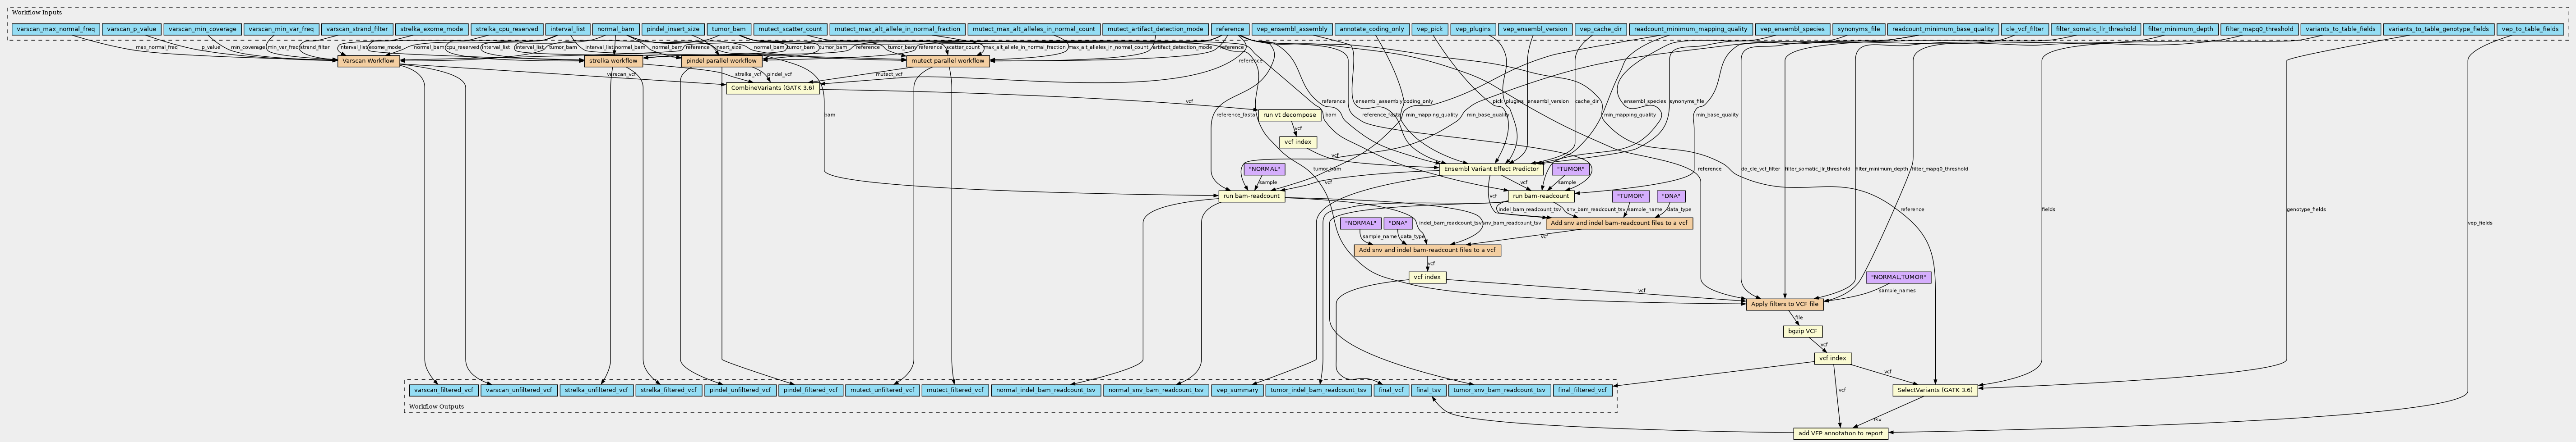Click the variants_to_table_genotype_fields input node
The height and width of the screenshot is (442, 2576).
pos(2438,30)
